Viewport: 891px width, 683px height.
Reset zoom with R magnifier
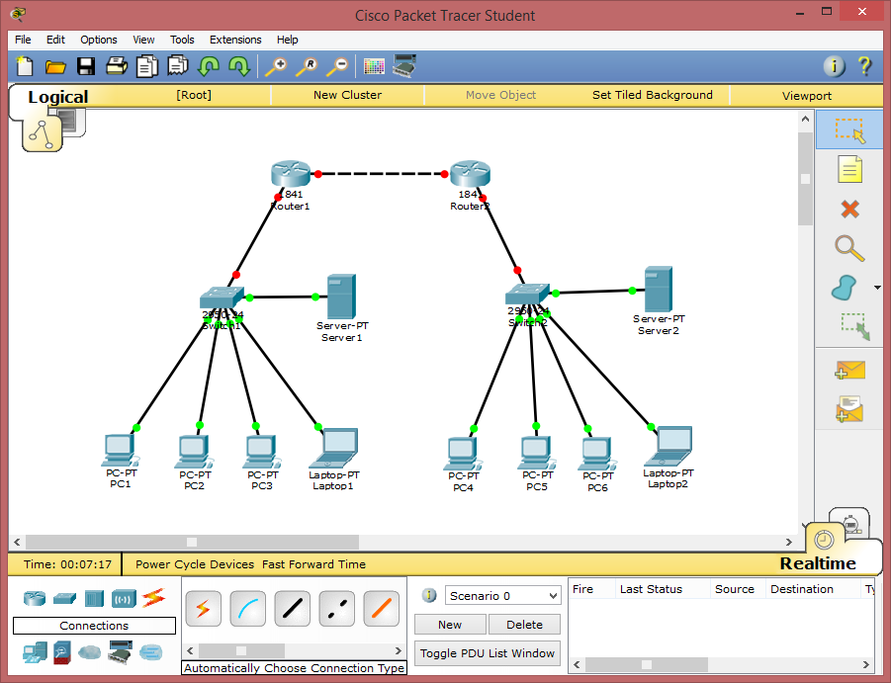(307, 66)
